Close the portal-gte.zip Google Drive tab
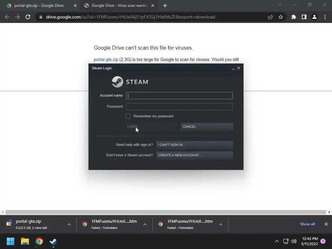The height and width of the screenshot is (249, 332). coord(75,6)
